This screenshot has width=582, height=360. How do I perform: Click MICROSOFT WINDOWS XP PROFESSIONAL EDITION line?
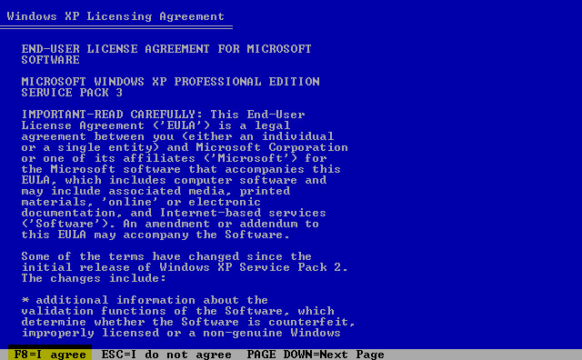coord(170,81)
